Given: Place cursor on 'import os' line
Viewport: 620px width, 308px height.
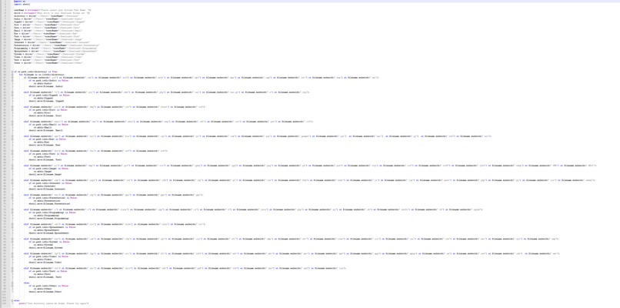Looking at the screenshot, I should [x=20, y=2].
